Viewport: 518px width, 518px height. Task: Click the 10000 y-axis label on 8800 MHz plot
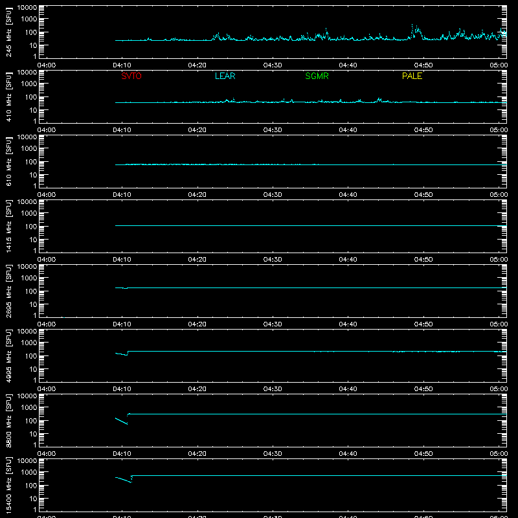click(27, 396)
